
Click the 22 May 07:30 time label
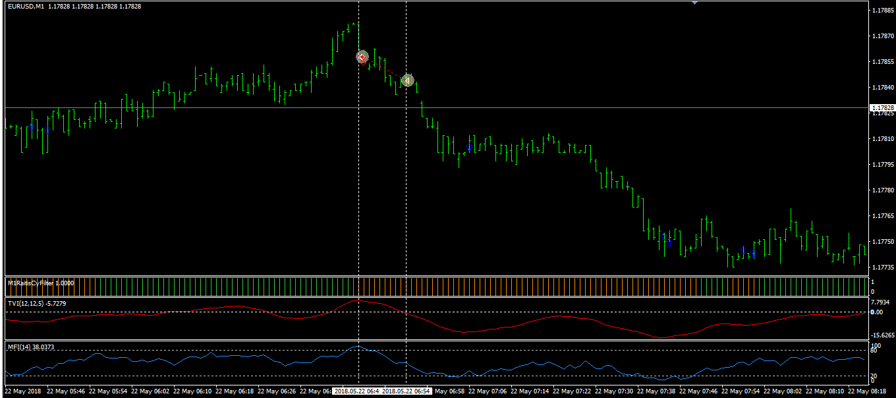click(613, 391)
